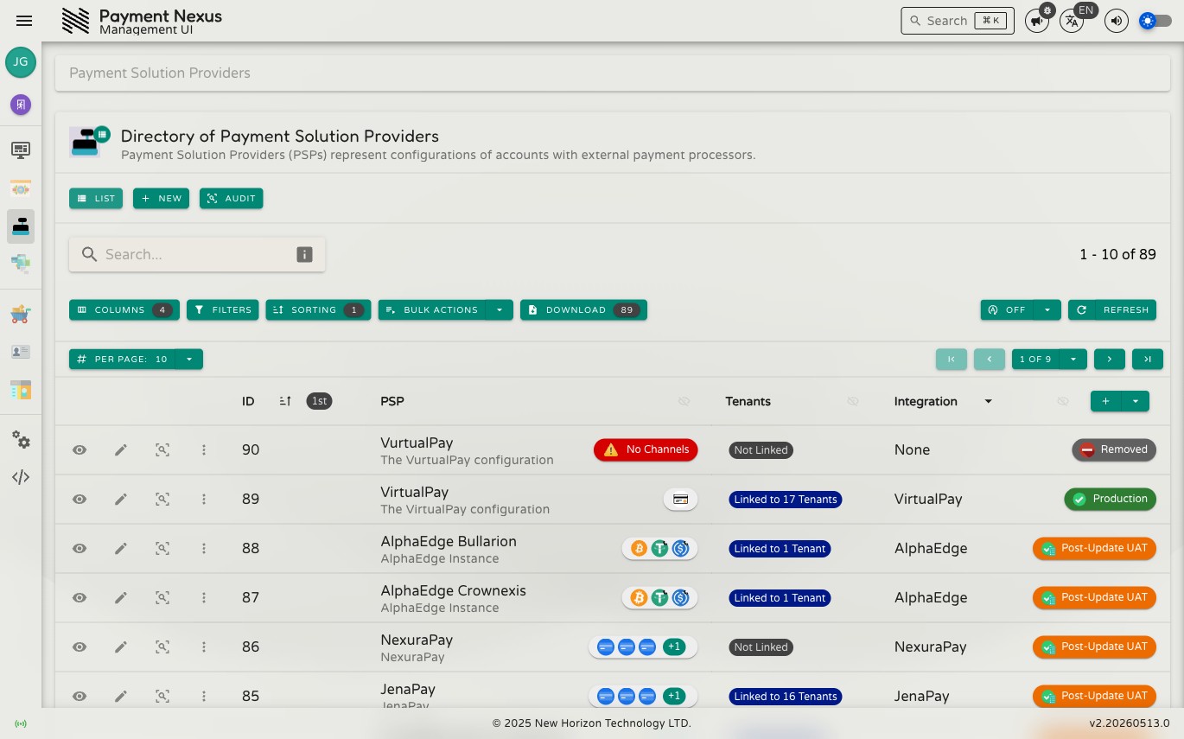Click Post-Update UAT badge on row 88

1094,548
